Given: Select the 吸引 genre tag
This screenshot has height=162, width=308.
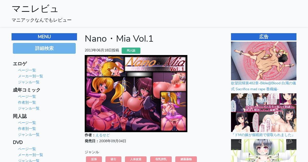Looking at the screenshot, I should click(113, 159).
